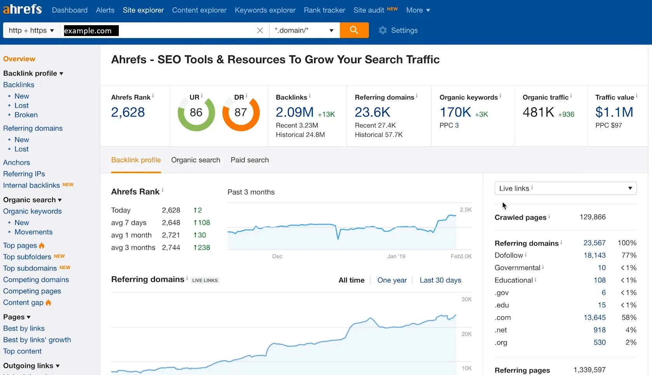The width and height of the screenshot is (652, 375).
Task: Expand the Live links dropdown
Action: [x=565, y=188]
